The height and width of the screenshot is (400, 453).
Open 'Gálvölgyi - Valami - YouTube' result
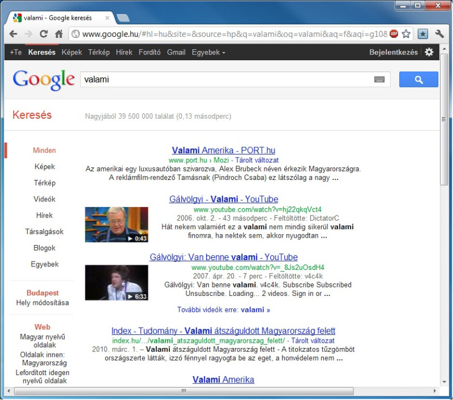[224, 199]
